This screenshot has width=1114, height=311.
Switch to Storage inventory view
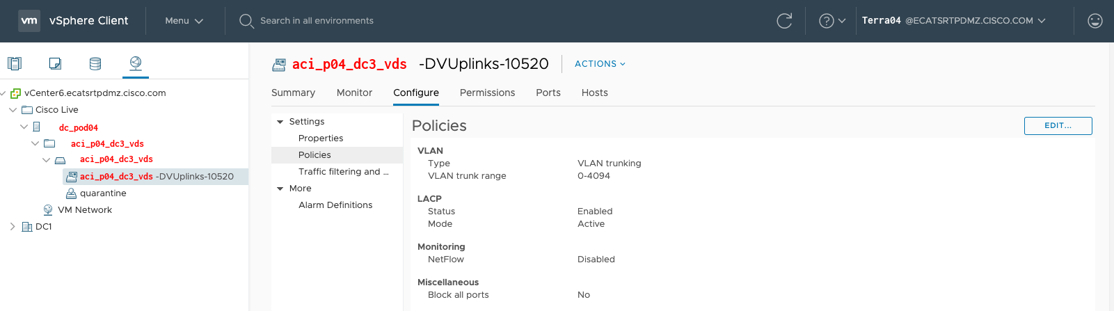[x=95, y=63]
